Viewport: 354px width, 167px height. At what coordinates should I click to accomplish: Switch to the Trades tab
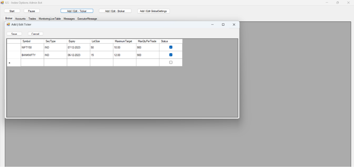[x=32, y=19]
